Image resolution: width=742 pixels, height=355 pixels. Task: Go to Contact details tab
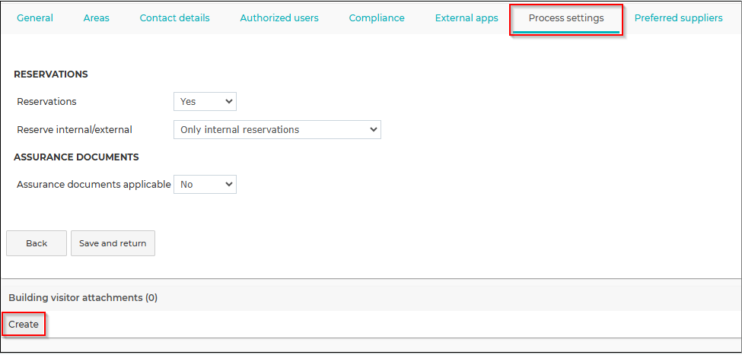tap(174, 18)
